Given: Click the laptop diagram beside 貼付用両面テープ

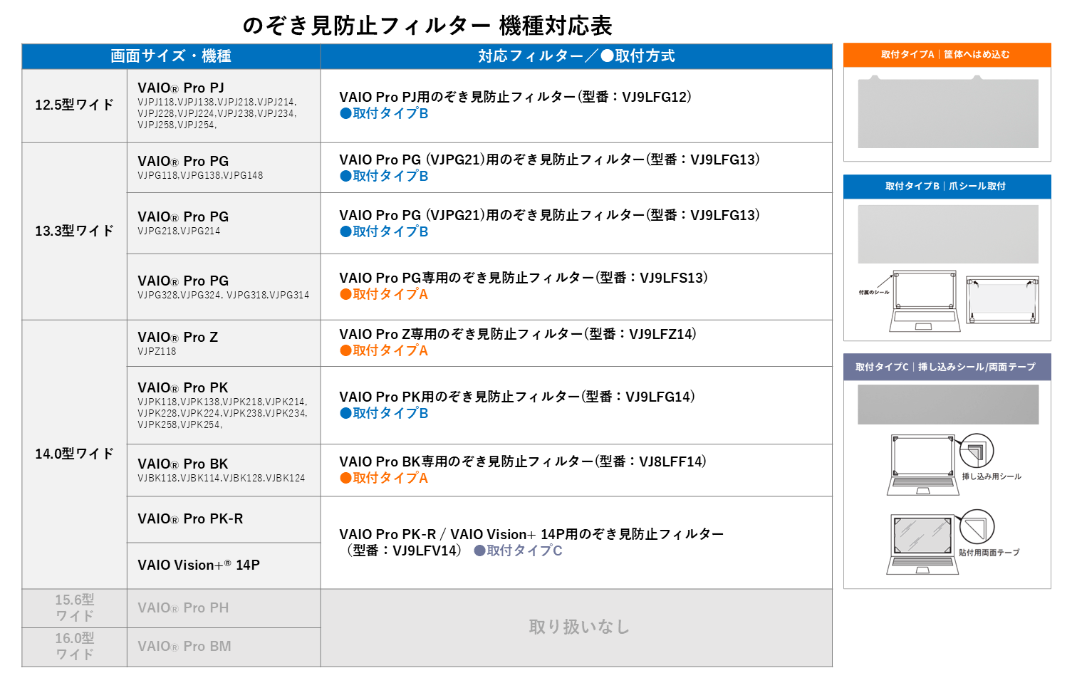Looking at the screenshot, I should (922, 544).
